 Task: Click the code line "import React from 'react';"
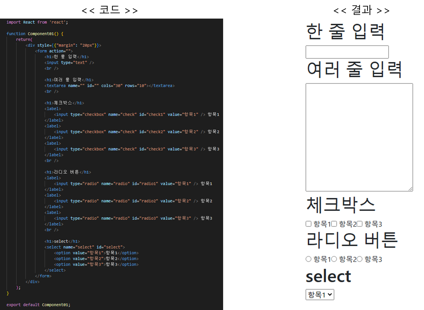[37, 22]
